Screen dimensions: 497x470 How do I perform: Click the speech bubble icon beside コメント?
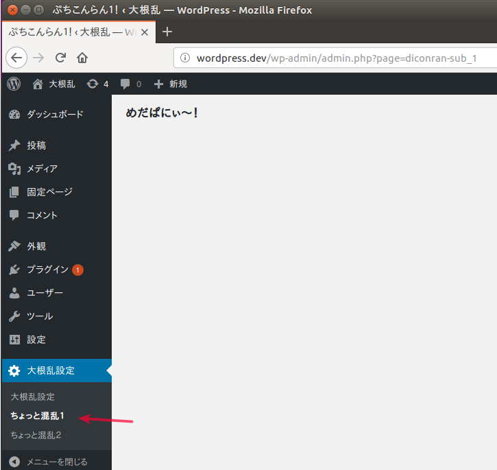[x=14, y=215]
